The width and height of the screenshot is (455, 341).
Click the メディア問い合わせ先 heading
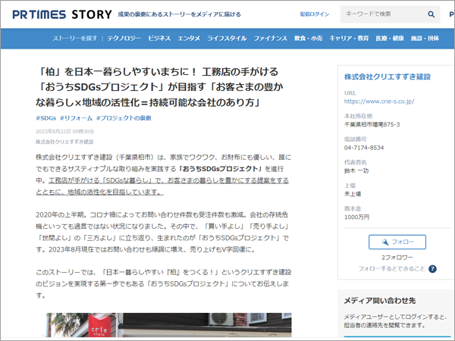click(x=380, y=301)
